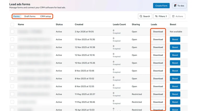Check the form created 12 Nov 2025 at 10:38

tap(12, 47)
